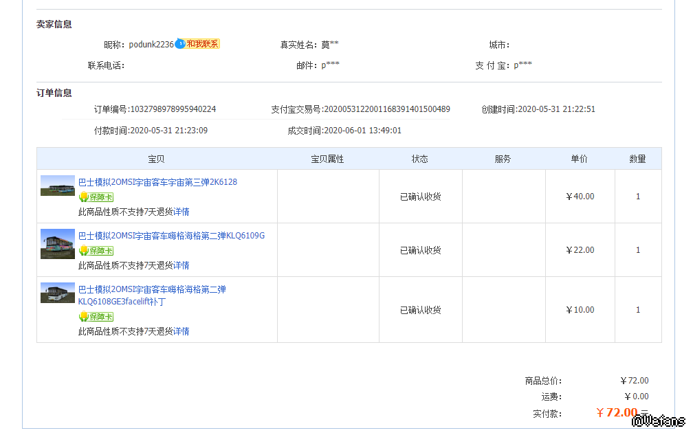Click 详情 link under the facelift补丁 item
Image resolution: width=693 pixels, height=435 pixels.
181,331
